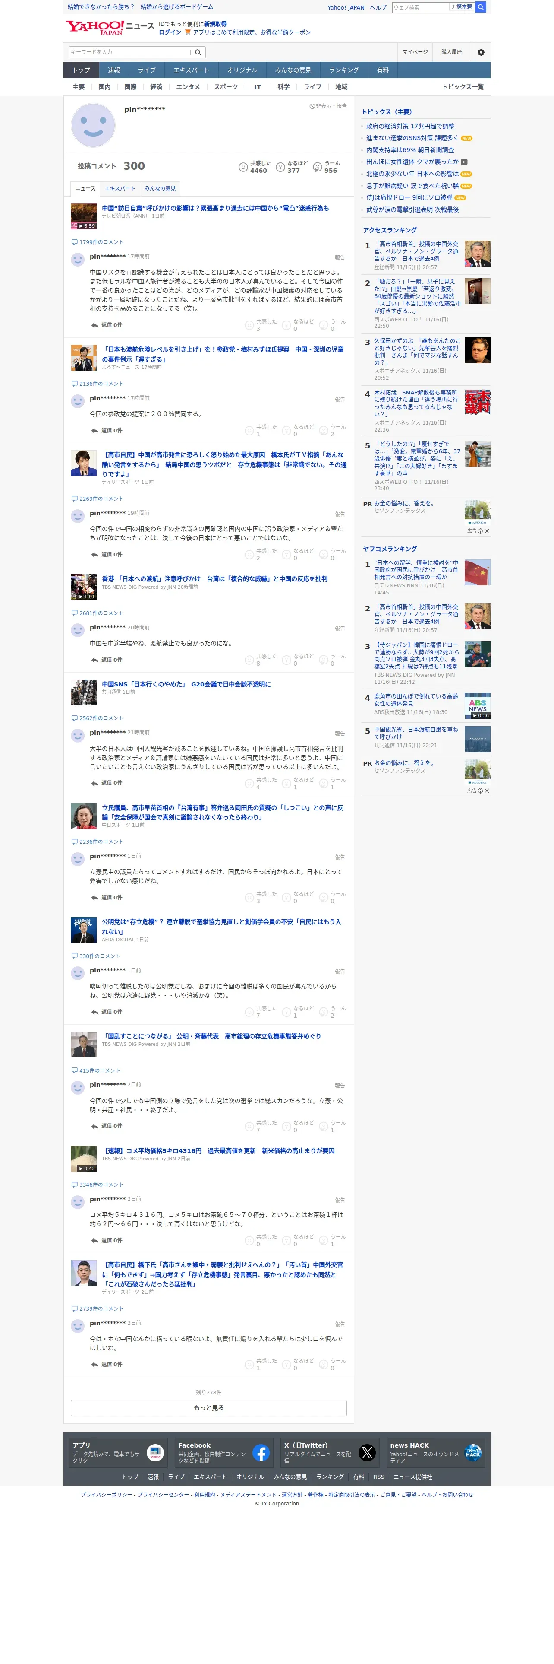Click the ログイン link
Viewport: 554px width, 1664px height.
[170, 32]
